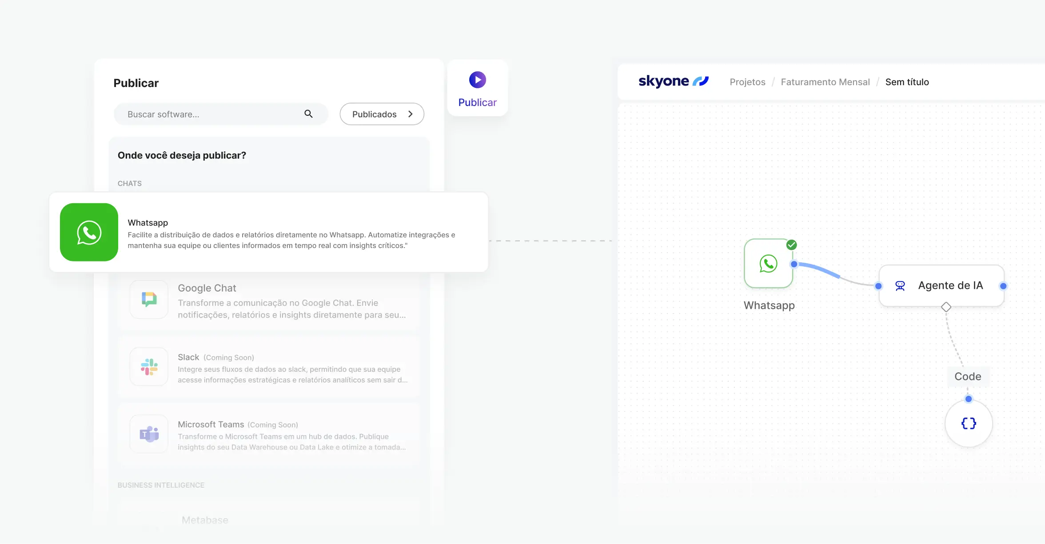Viewport: 1045px width, 544px height.
Task: Select the Google Chat icon
Action: click(x=149, y=300)
